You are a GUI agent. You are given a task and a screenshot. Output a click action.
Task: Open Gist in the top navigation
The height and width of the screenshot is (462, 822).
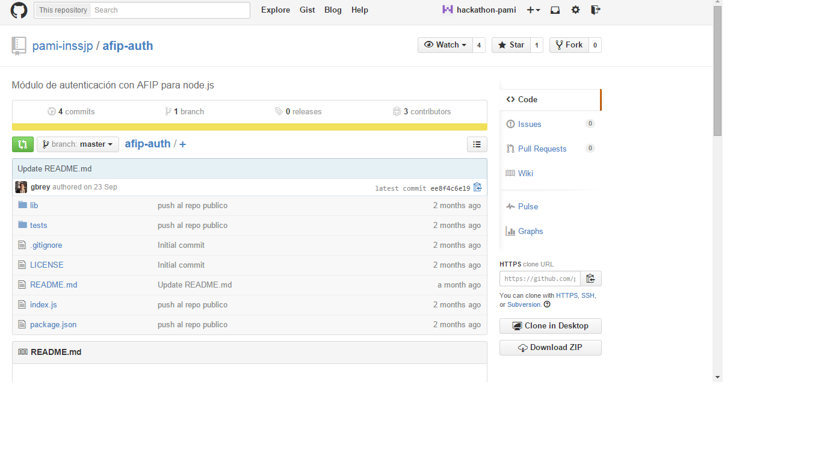tap(307, 10)
